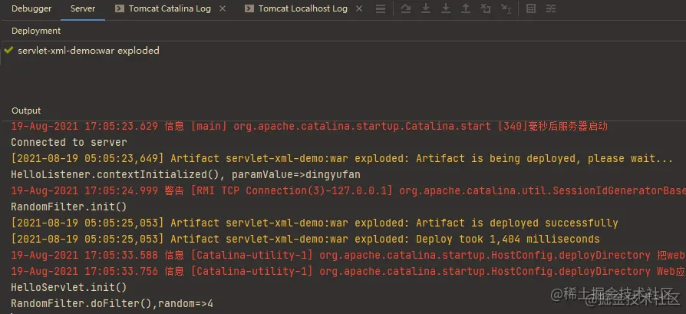Click the Step Over debugger icon
686x314 pixels.
406,8
